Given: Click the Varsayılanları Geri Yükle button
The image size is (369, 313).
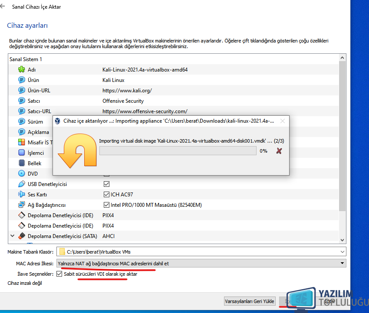Looking at the screenshot, I should coord(250,301).
